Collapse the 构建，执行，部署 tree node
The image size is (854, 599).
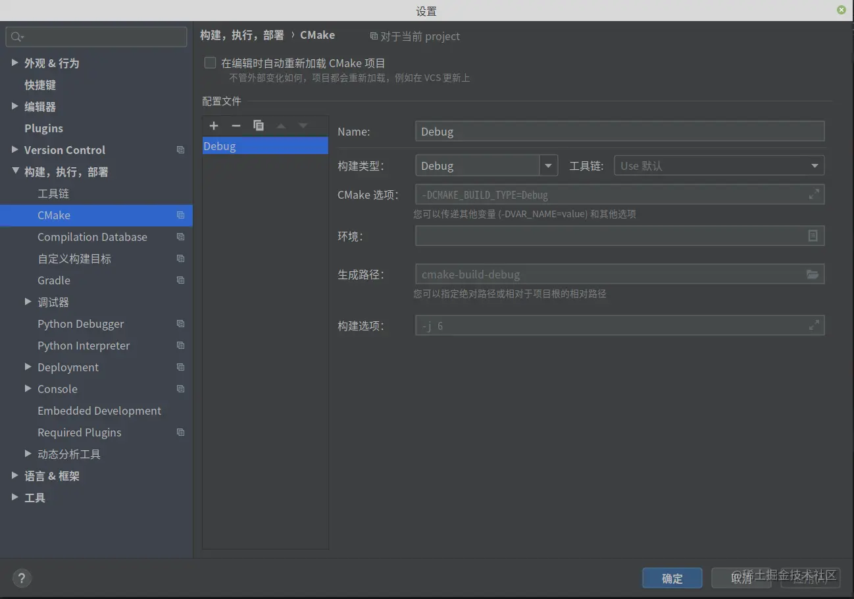pyautogui.click(x=15, y=171)
